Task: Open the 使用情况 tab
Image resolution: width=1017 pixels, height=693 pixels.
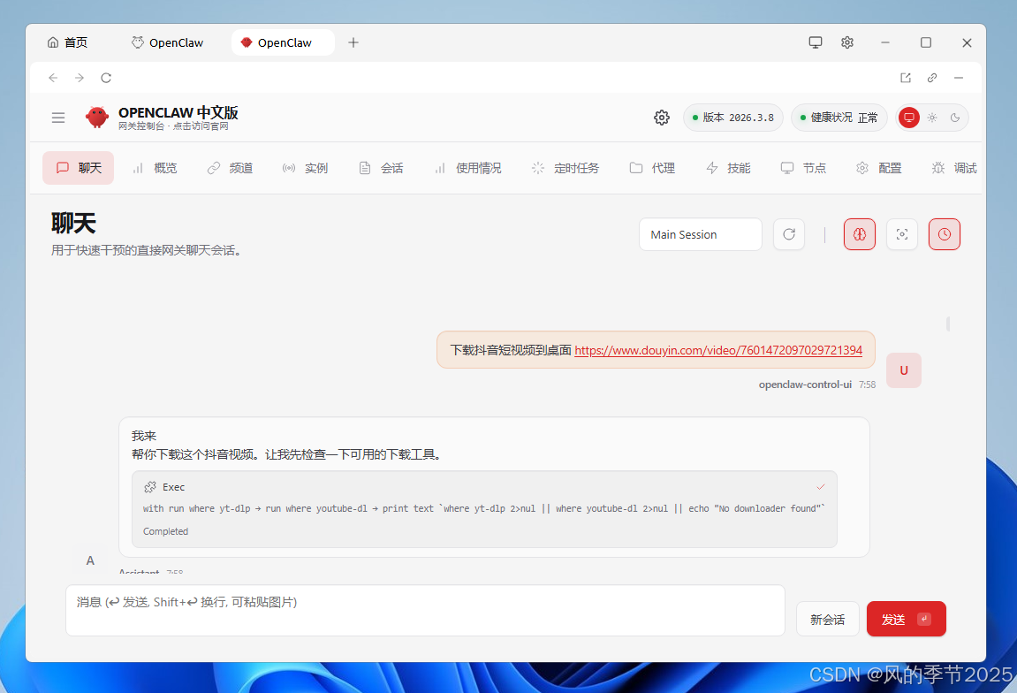Action: [467, 168]
